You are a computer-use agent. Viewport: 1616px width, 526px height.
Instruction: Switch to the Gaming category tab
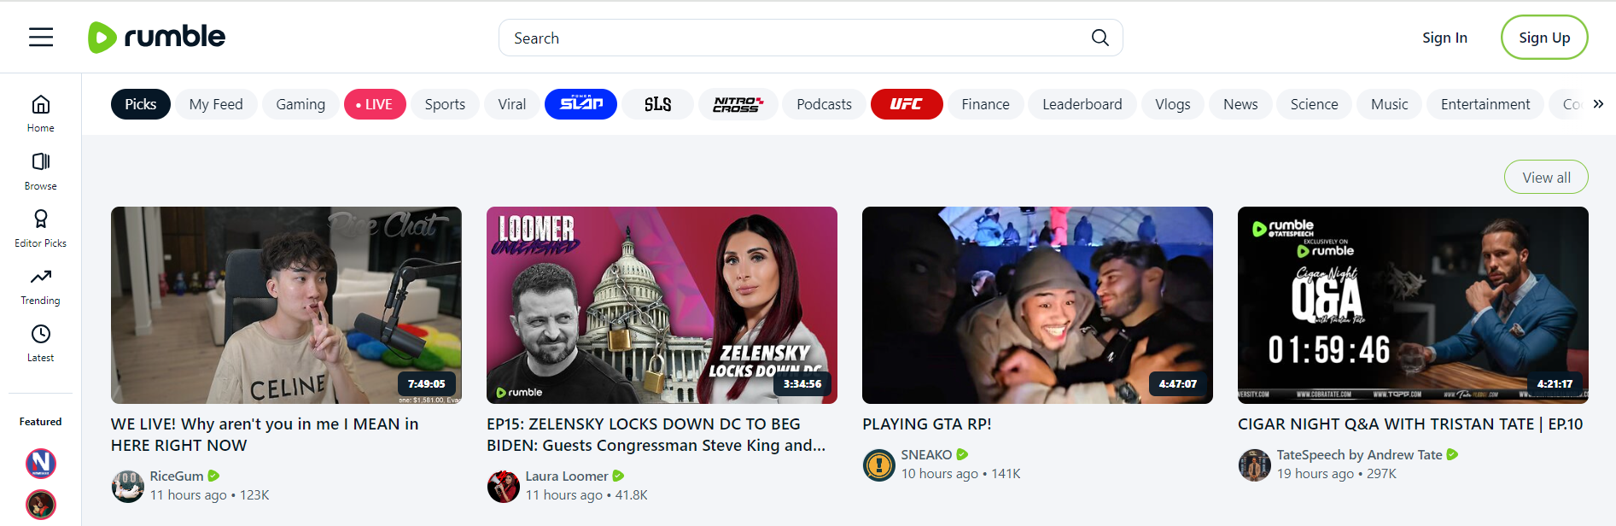pos(300,104)
